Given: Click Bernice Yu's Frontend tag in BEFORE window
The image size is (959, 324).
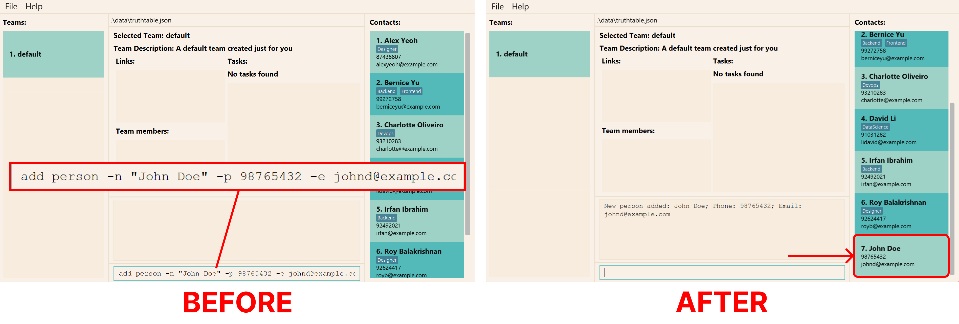Looking at the screenshot, I should tap(411, 91).
